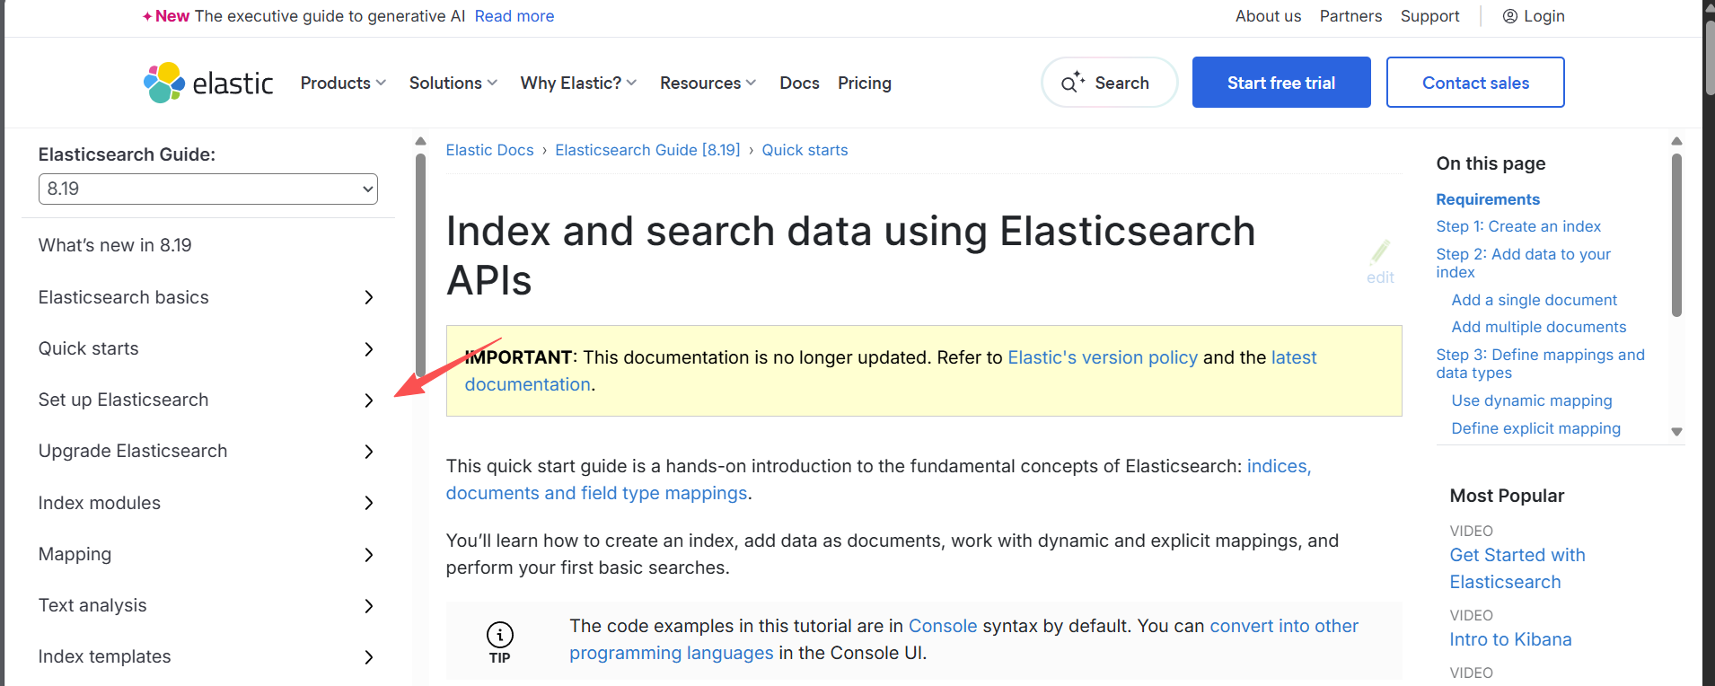Image resolution: width=1715 pixels, height=686 pixels.
Task: Jump to Add multiple documents
Action: pos(1538,327)
